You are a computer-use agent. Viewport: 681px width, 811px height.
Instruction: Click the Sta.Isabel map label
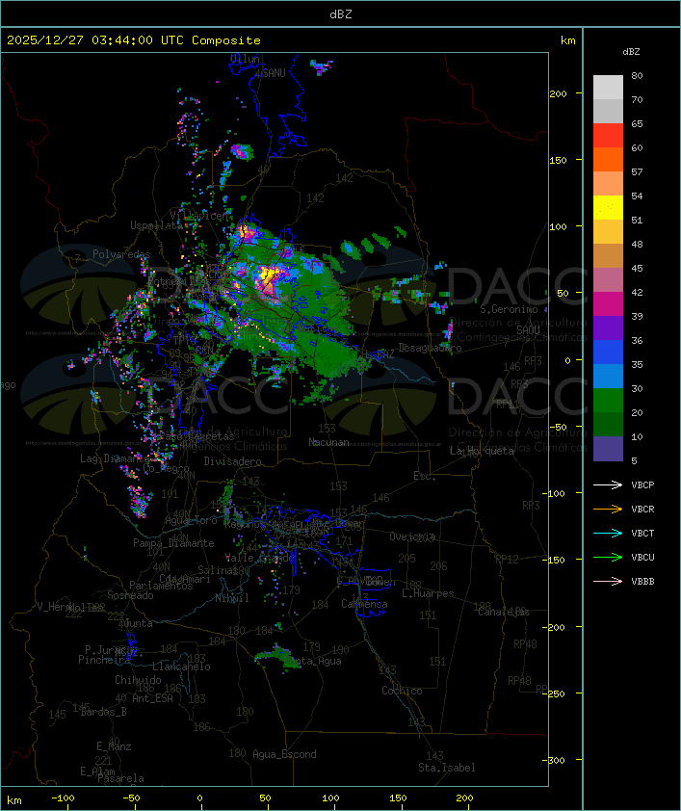click(x=446, y=768)
